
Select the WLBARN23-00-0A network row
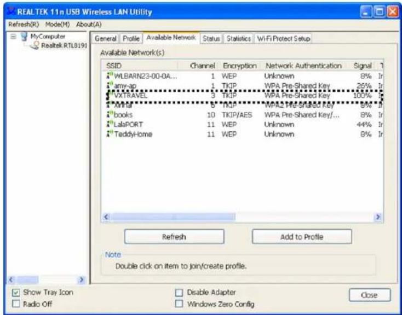[x=242, y=76]
